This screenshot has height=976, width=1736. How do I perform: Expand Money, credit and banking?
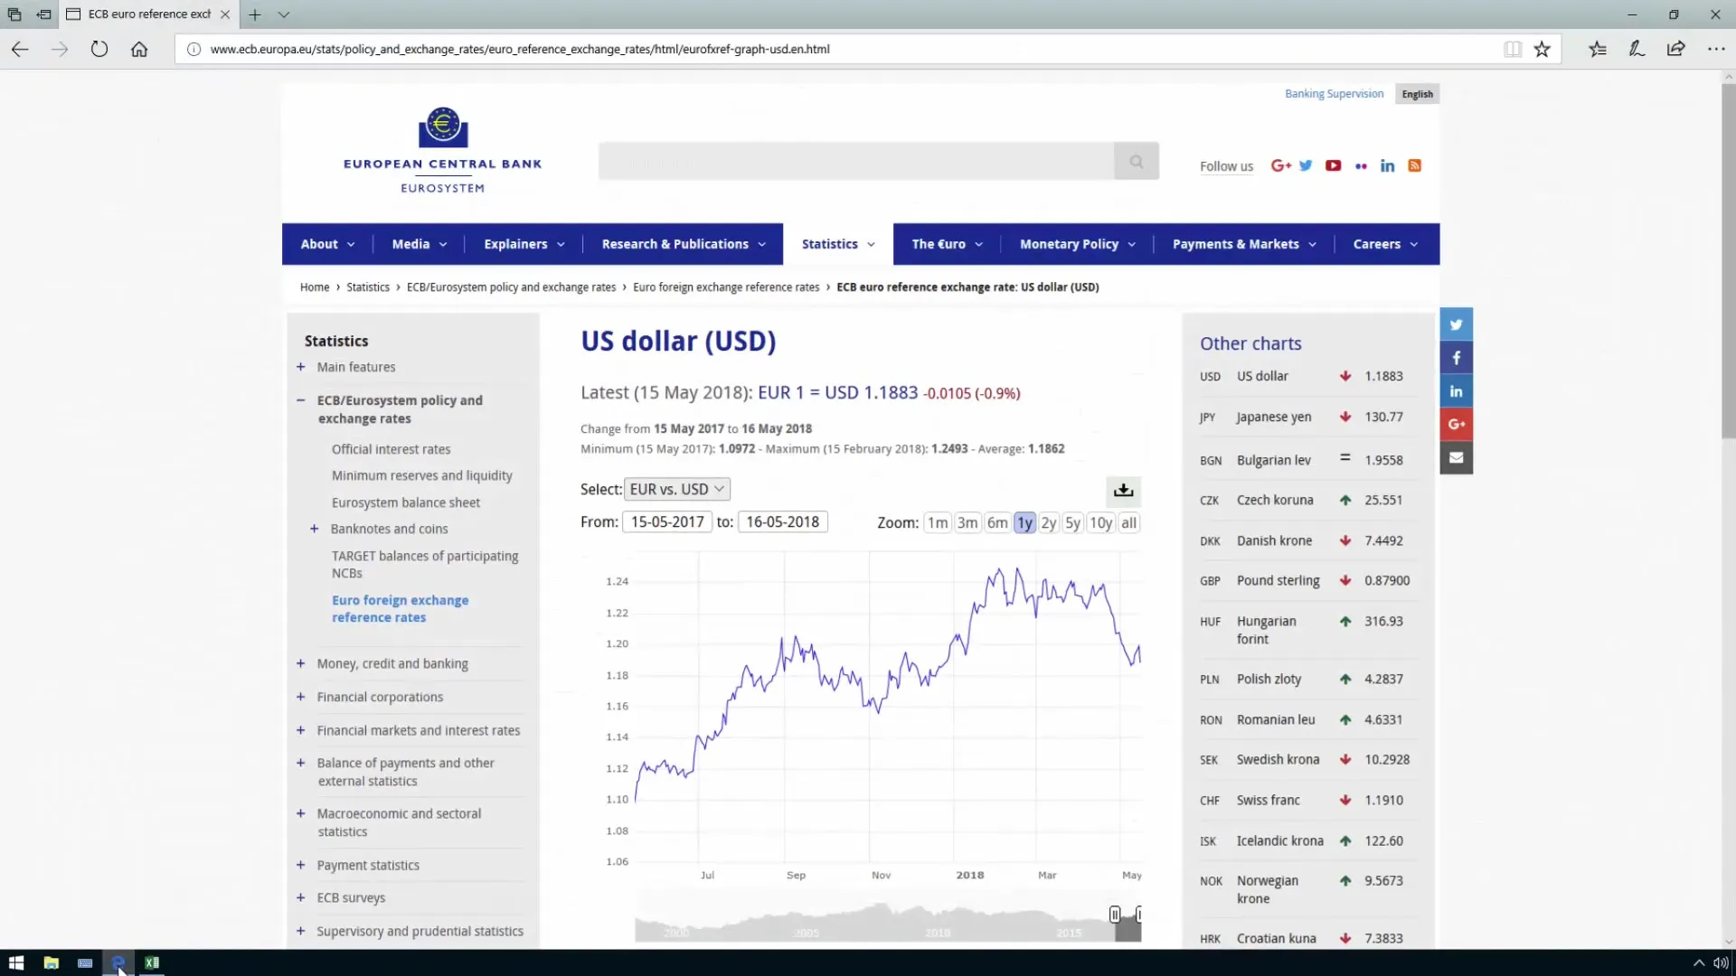(x=300, y=663)
